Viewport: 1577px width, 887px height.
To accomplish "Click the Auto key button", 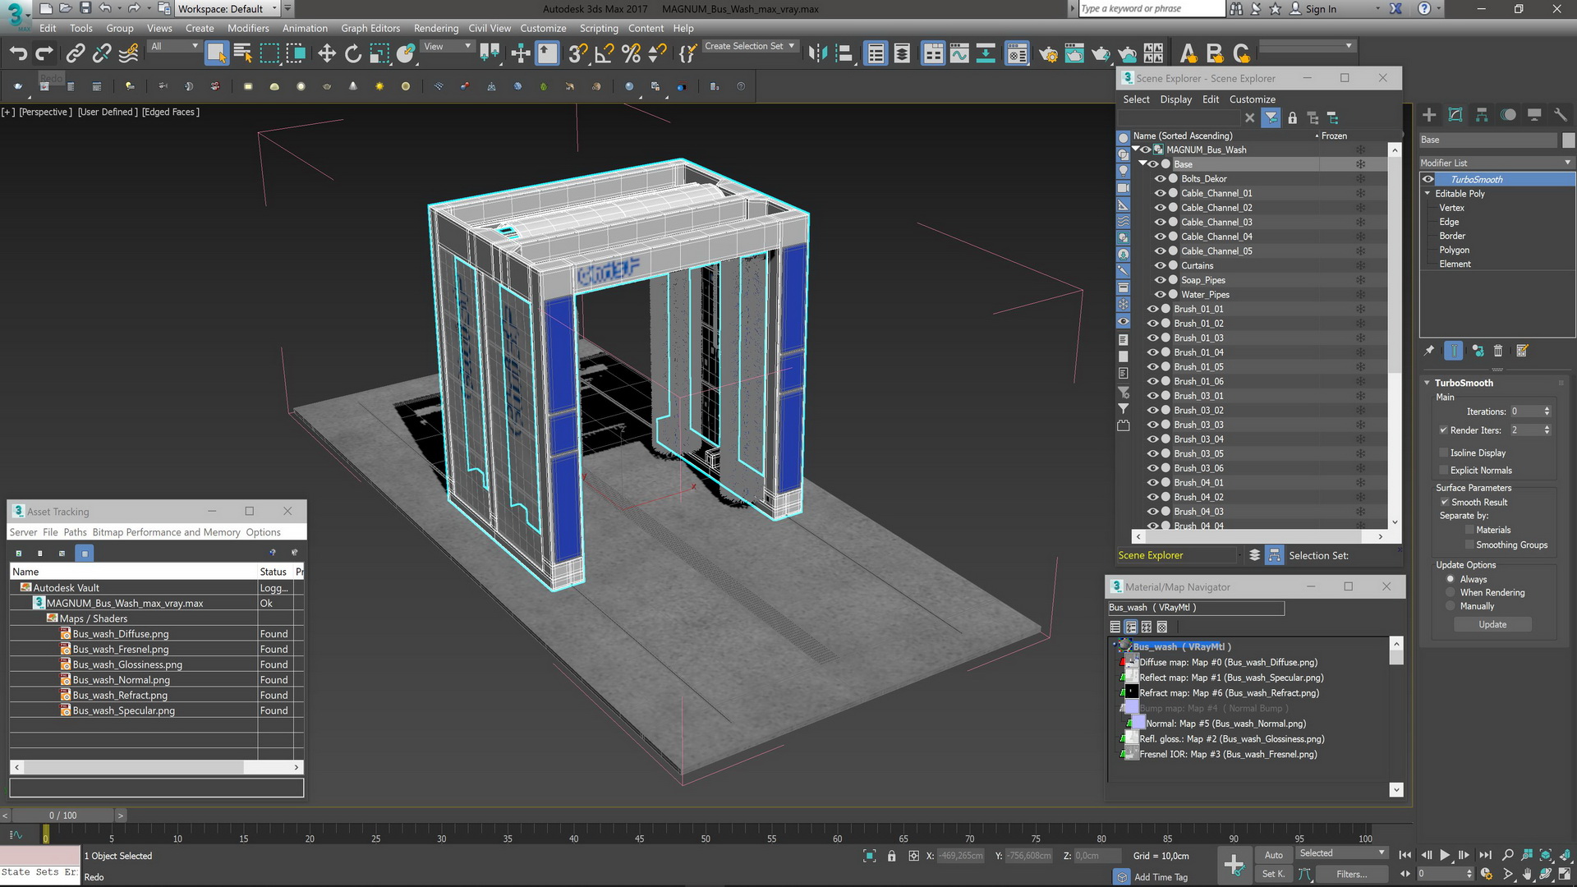I will (x=1273, y=855).
